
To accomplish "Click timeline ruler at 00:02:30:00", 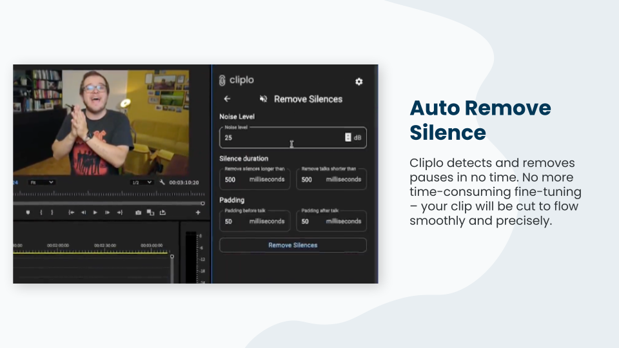I will point(105,246).
